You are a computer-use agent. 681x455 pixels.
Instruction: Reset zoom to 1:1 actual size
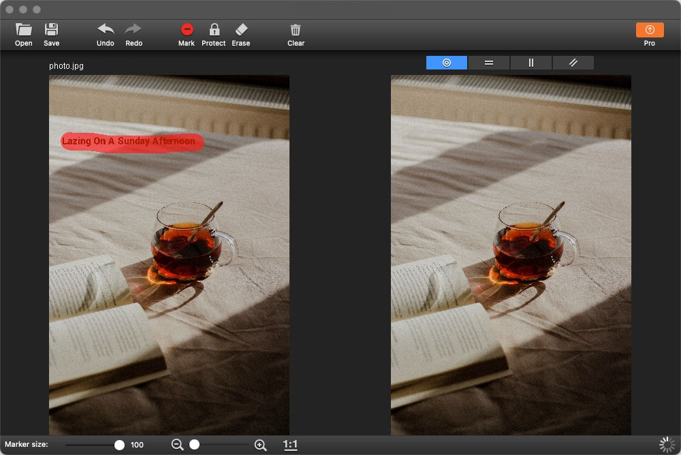(290, 445)
